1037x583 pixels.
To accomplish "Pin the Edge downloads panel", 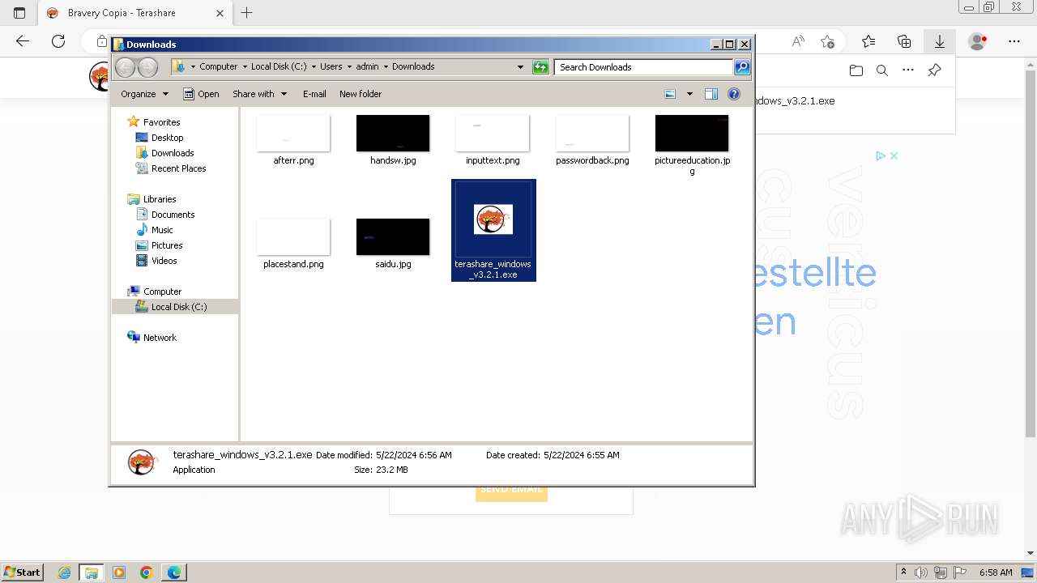I will coord(934,70).
